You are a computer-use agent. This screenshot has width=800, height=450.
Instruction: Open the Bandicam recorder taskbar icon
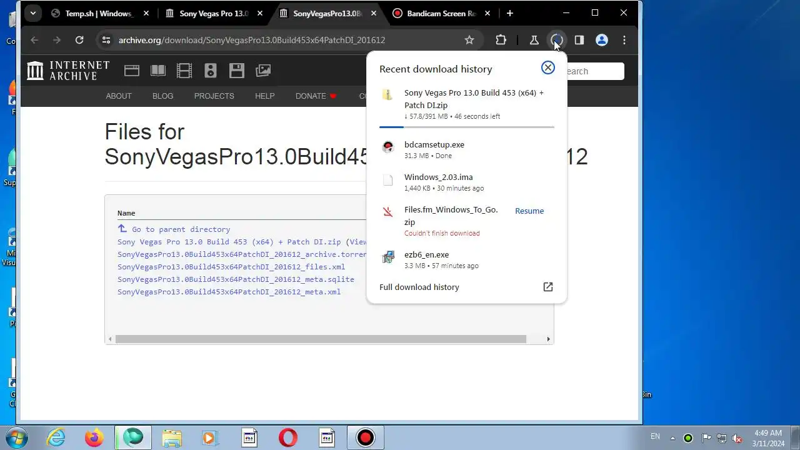[366, 437]
